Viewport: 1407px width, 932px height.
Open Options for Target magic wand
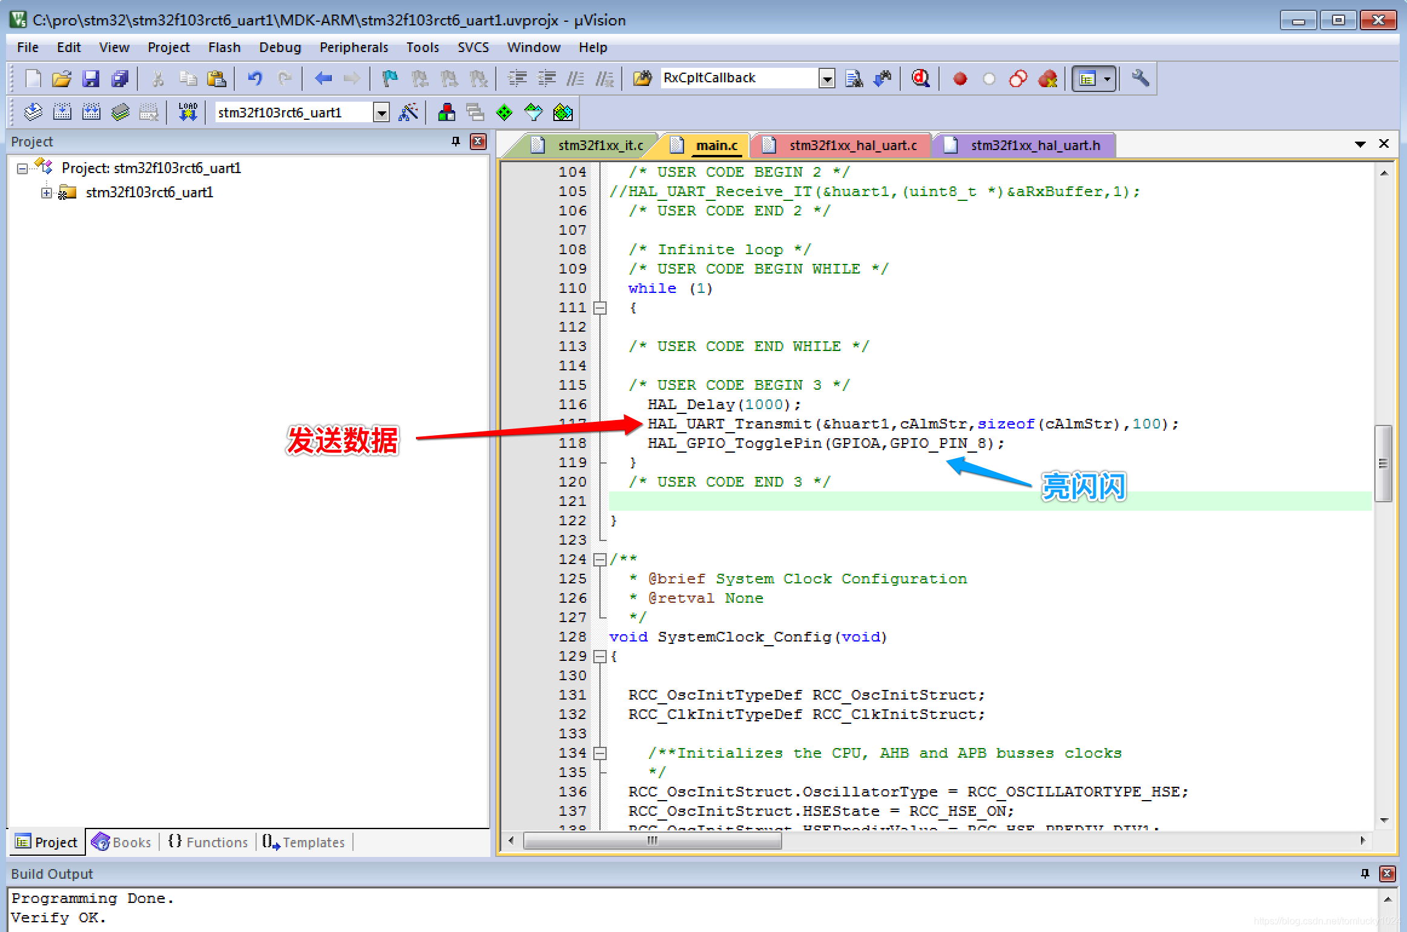point(409,112)
